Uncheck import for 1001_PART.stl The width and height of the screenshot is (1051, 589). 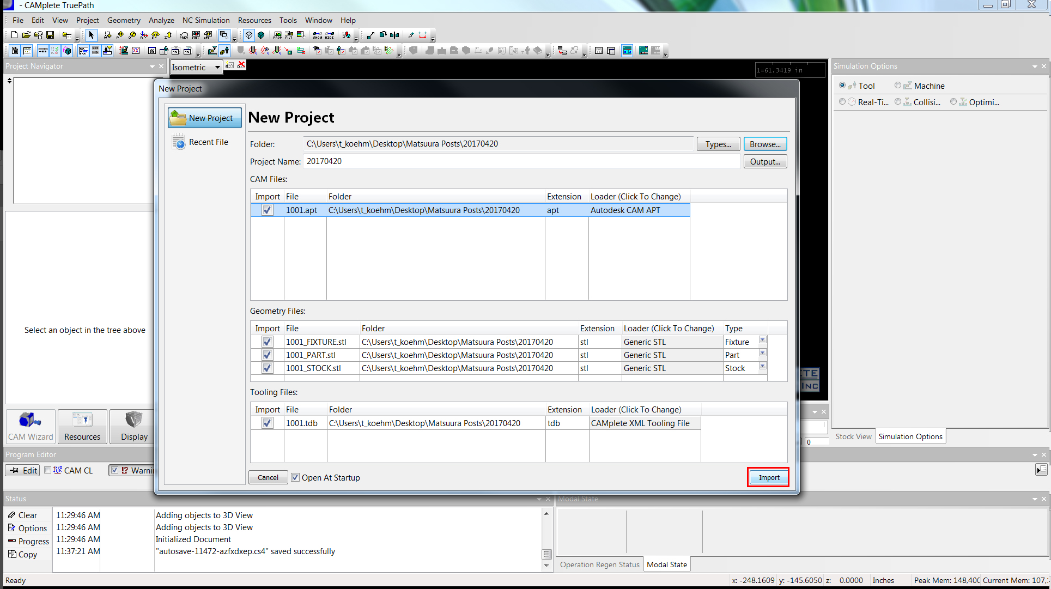(267, 355)
